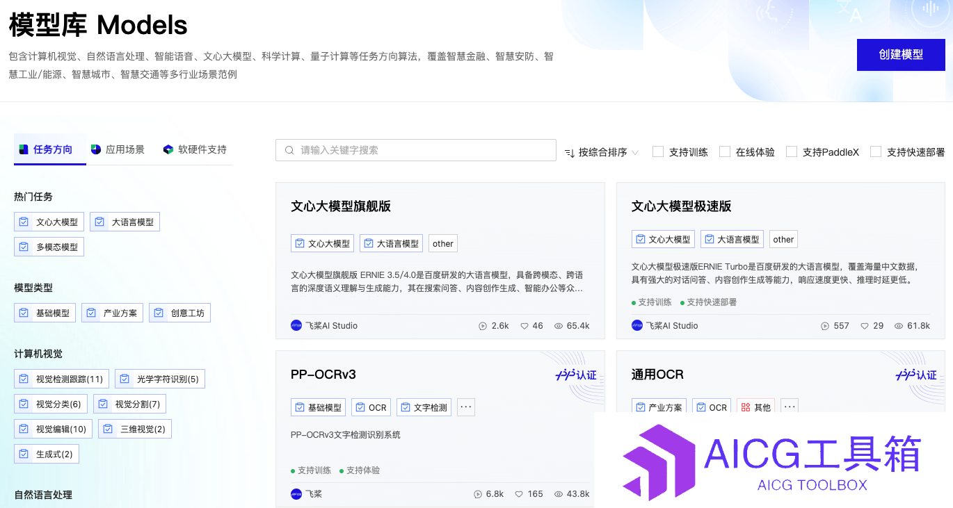Image resolution: width=953 pixels, height=508 pixels.
Task: Select the 创意工坊 filter tag
Action: tap(179, 313)
